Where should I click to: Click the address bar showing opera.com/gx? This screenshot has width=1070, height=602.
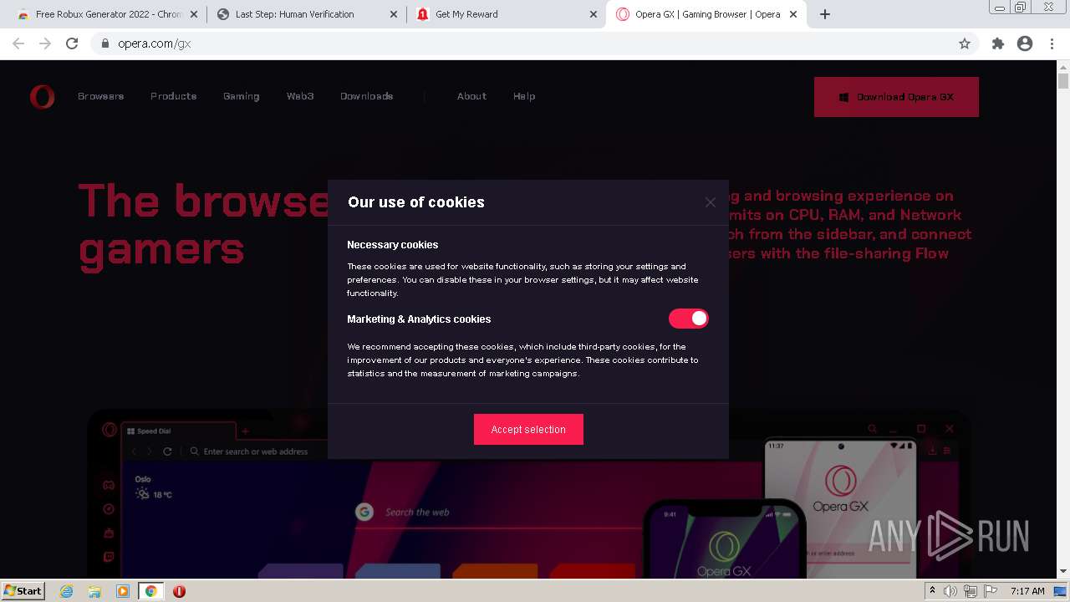tap(535, 43)
